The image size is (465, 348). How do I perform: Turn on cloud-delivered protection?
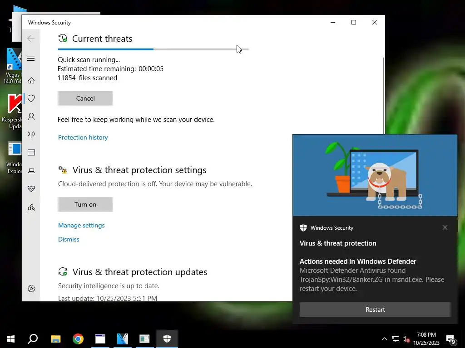tap(85, 204)
